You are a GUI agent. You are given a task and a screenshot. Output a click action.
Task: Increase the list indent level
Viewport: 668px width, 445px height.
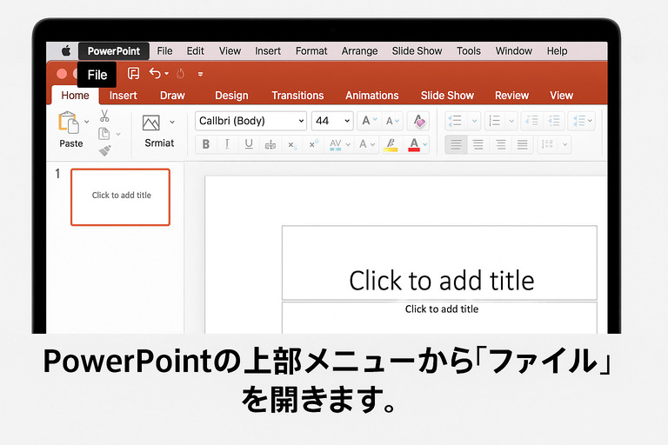point(554,121)
